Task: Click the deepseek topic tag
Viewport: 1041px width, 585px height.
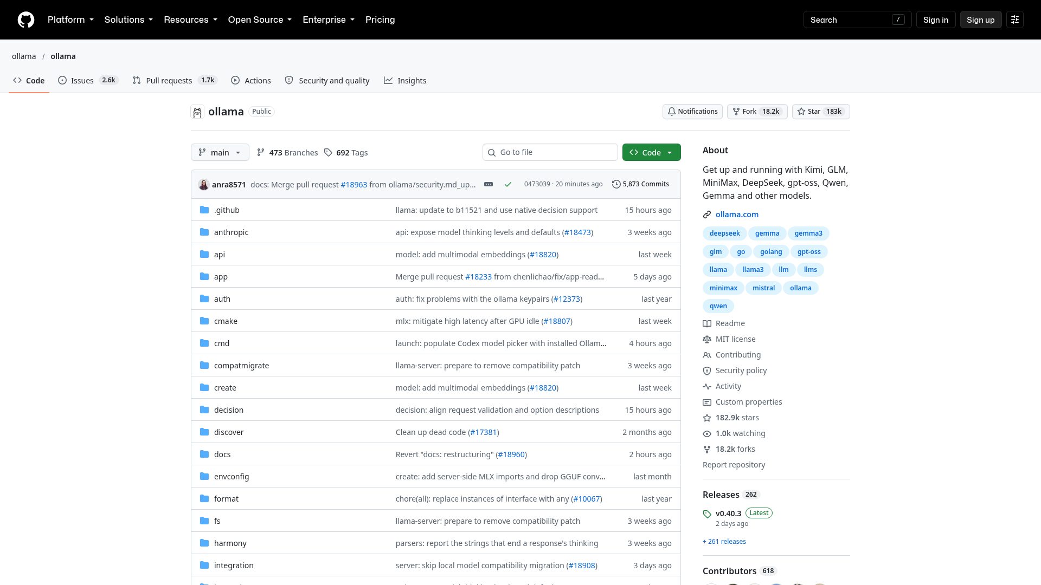Action: [724, 233]
